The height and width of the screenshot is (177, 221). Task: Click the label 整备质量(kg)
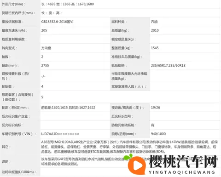coord(122,48)
